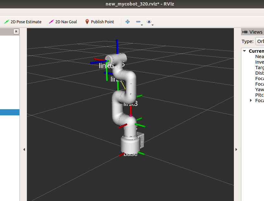Select the Distance property row
This screenshot has width=264, height=201.
point(259,73)
